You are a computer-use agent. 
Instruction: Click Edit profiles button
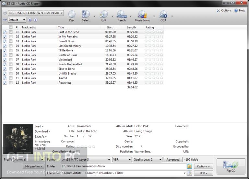33,166
